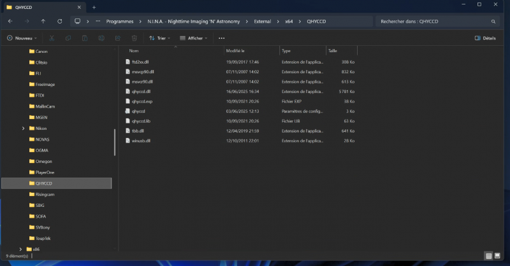Select the qhyccd.dll file
Viewport: 510px width, 266px height.
pos(141,92)
